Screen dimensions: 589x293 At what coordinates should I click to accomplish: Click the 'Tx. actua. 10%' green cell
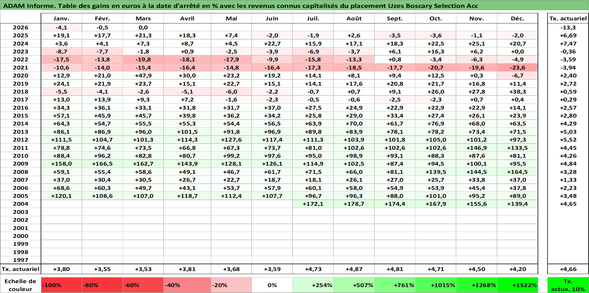(x=568, y=285)
